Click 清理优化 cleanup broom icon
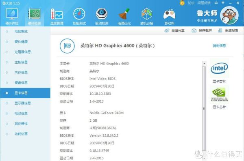 (124, 16)
